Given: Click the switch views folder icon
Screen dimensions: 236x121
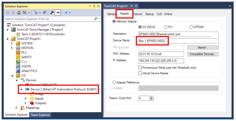Looking at the screenshot, I should 24,13.
